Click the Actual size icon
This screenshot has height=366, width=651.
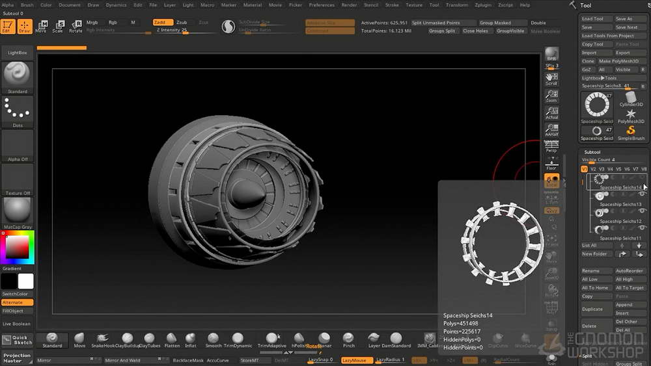pyautogui.click(x=551, y=113)
